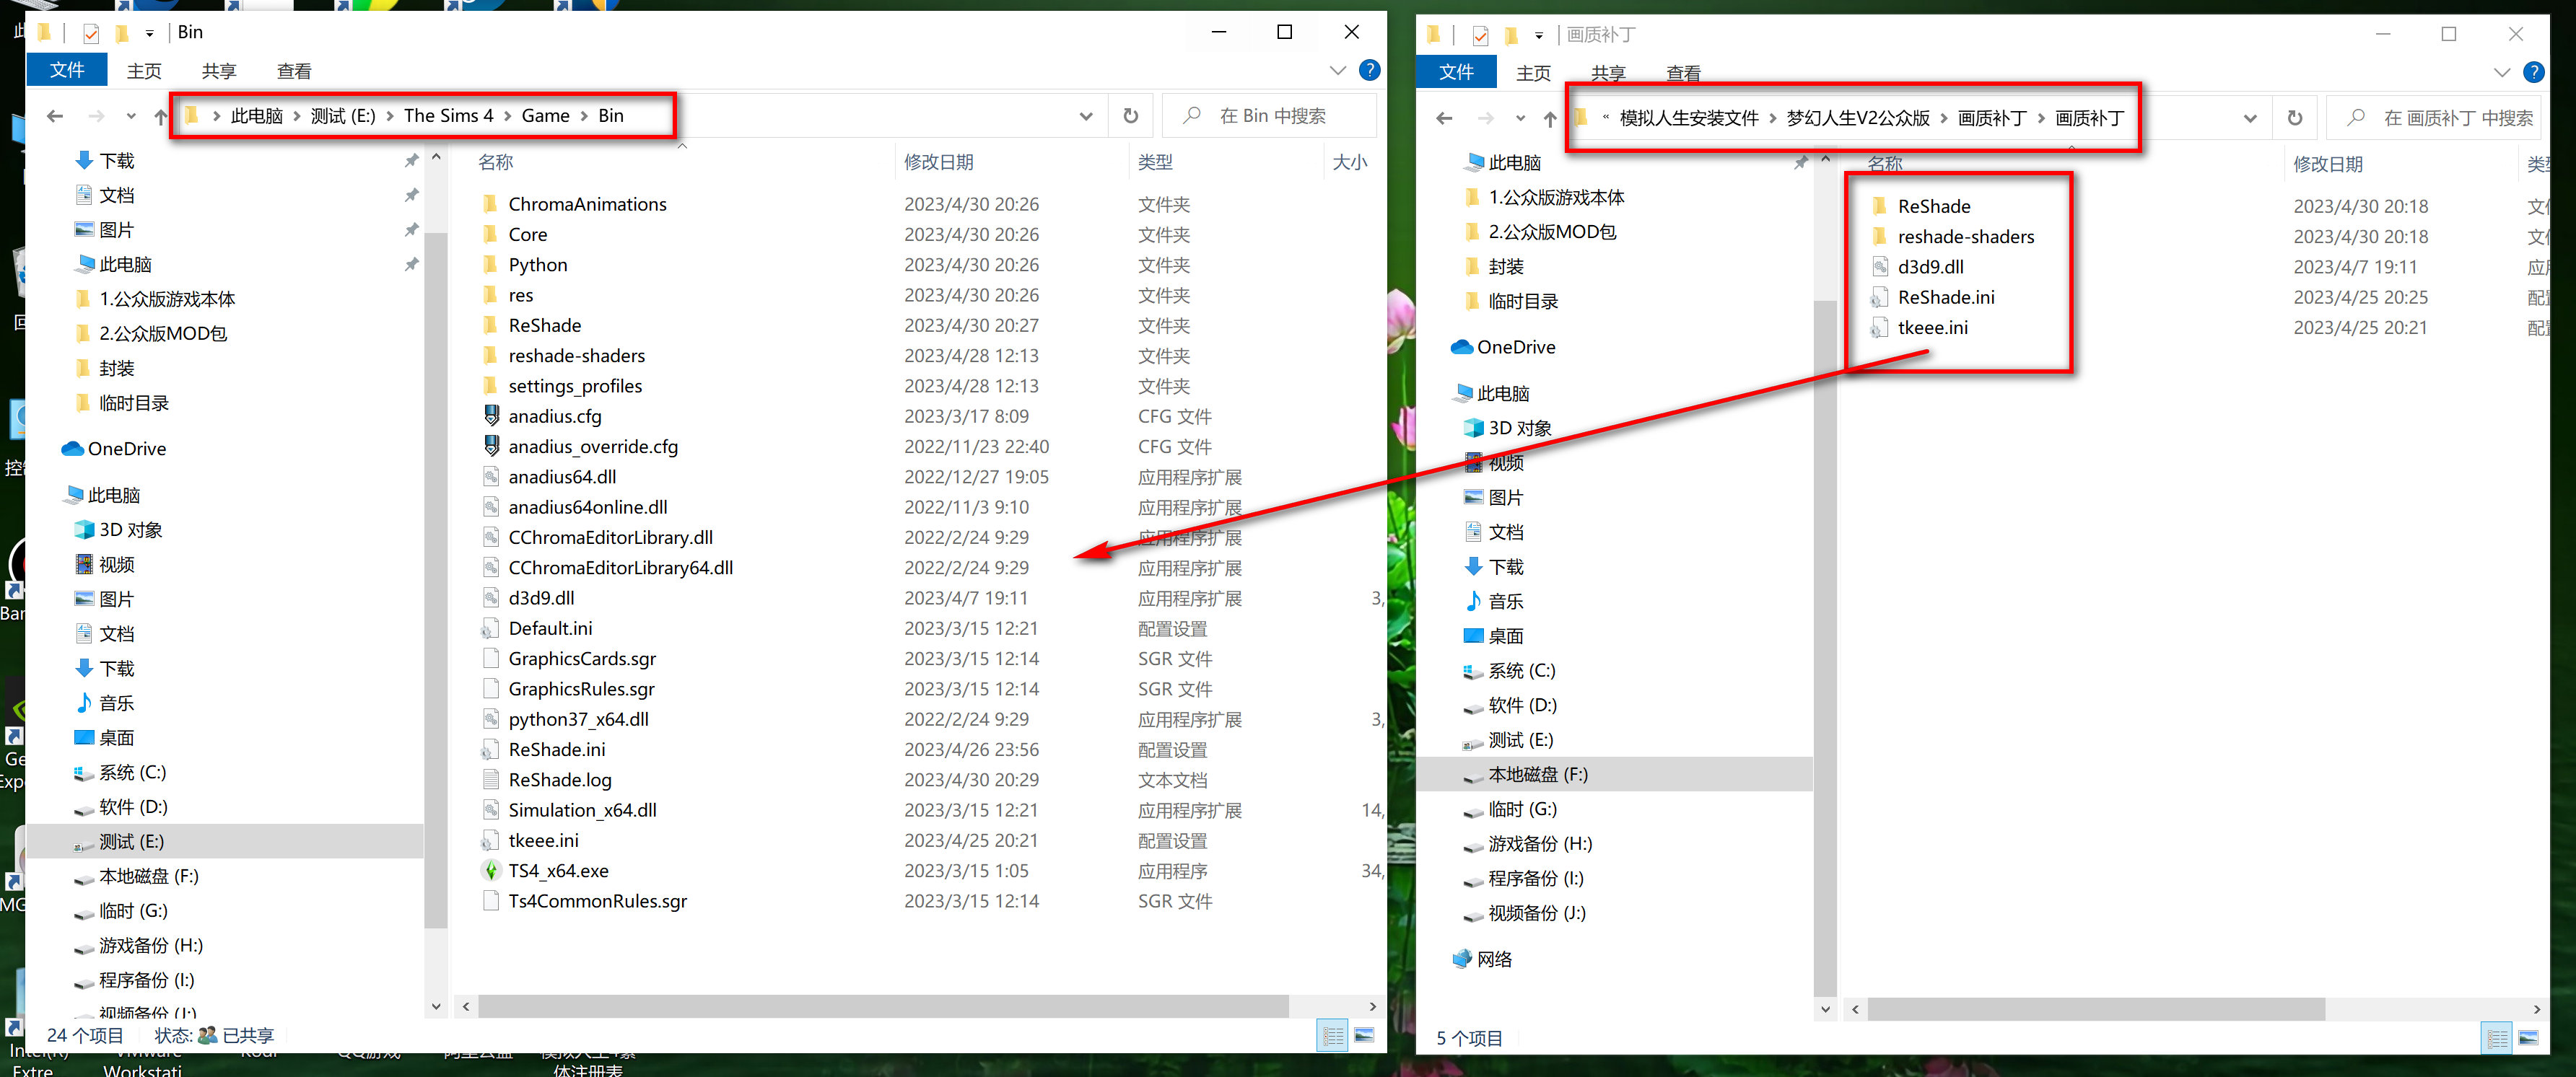This screenshot has height=1077, width=2576.
Task: Click the 'The Sims 4' breadcrumb segment
Action: pos(448,116)
